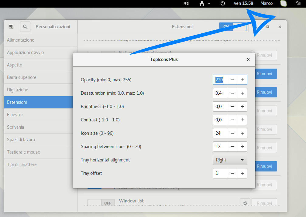
Task: Open the clock showing ven 15.58
Action: [243, 3]
